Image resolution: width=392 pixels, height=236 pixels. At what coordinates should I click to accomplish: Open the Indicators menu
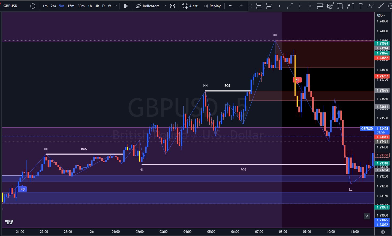pyautogui.click(x=148, y=6)
